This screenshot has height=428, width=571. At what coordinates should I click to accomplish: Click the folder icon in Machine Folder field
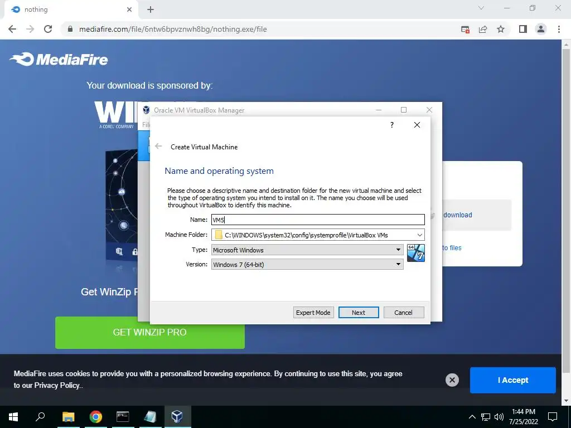[x=219, y=235]
